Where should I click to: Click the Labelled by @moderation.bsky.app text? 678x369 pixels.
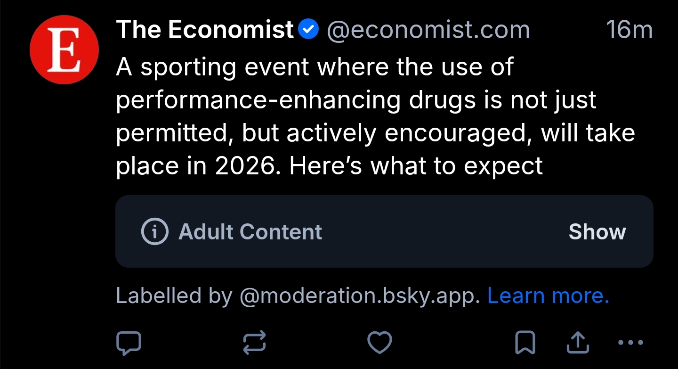tap(298, 296)
